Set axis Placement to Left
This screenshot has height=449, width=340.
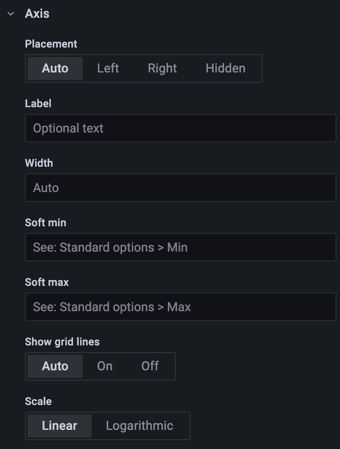[x=108, y=68]
